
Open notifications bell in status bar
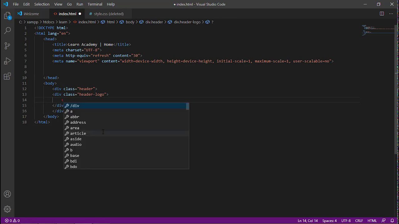pos(392,221)
